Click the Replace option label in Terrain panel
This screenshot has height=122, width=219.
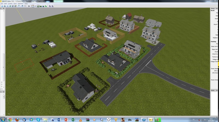[215, 38]
